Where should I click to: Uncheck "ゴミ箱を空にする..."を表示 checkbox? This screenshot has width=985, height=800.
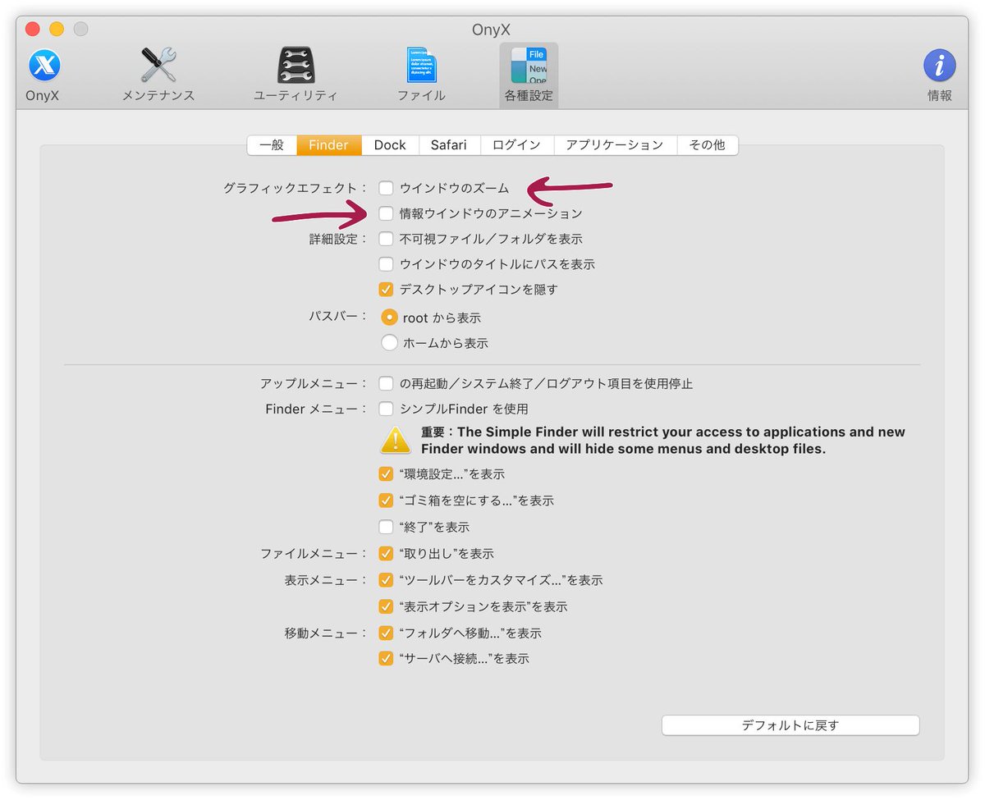pyautogui.click(x=386, y=501)
